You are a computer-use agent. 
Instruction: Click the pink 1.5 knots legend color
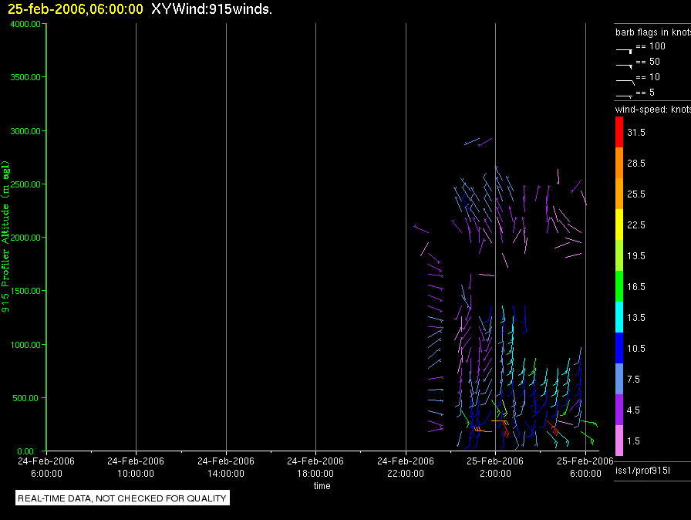[x=619, y=441]
